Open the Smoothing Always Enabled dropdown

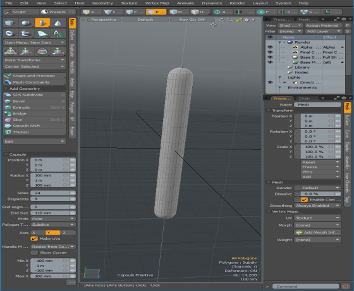coord(317,206)
